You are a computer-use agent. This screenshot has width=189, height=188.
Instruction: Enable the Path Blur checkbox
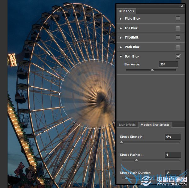click(x=178, y=47)
